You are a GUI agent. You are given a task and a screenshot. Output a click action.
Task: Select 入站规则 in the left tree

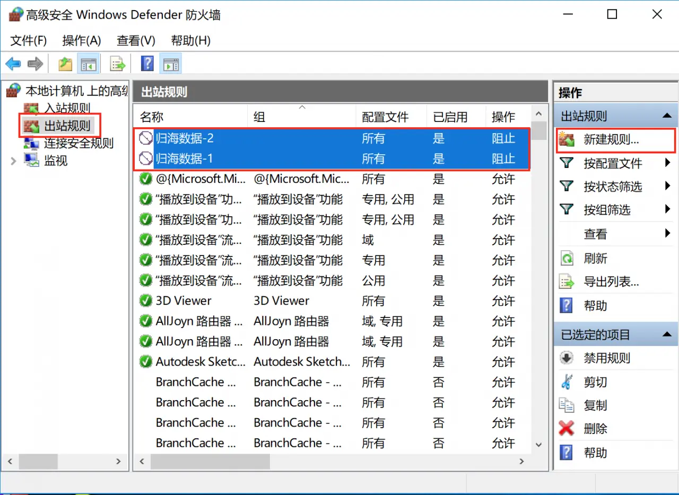point(67,108)
